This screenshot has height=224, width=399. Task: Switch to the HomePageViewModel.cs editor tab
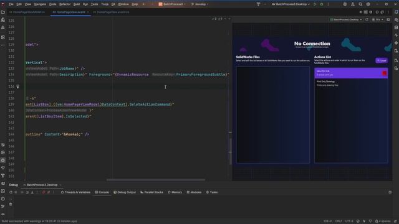tap(27, 12)
